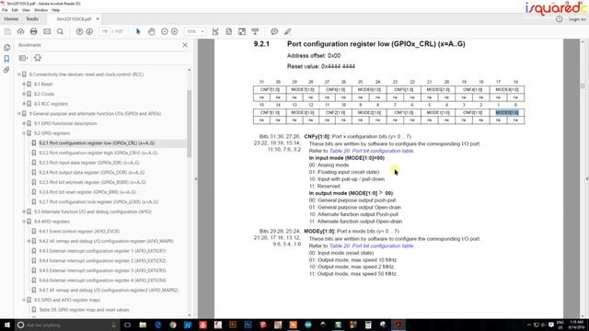Click the upload to cloud icon

[20, 32]
